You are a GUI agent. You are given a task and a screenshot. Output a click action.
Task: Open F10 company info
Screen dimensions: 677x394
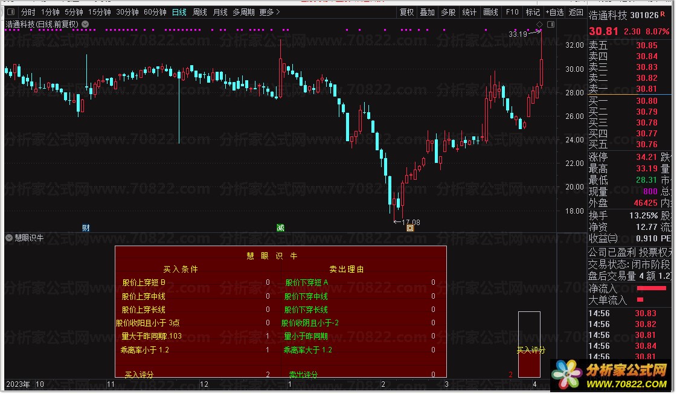pos(512,12)
